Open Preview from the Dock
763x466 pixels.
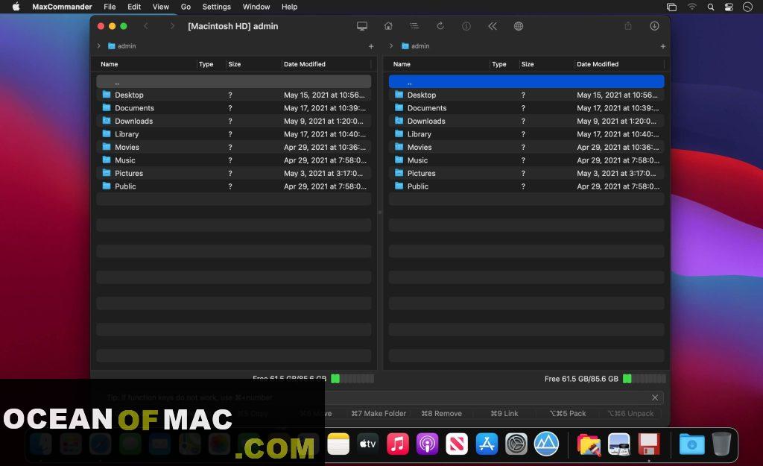618,444
